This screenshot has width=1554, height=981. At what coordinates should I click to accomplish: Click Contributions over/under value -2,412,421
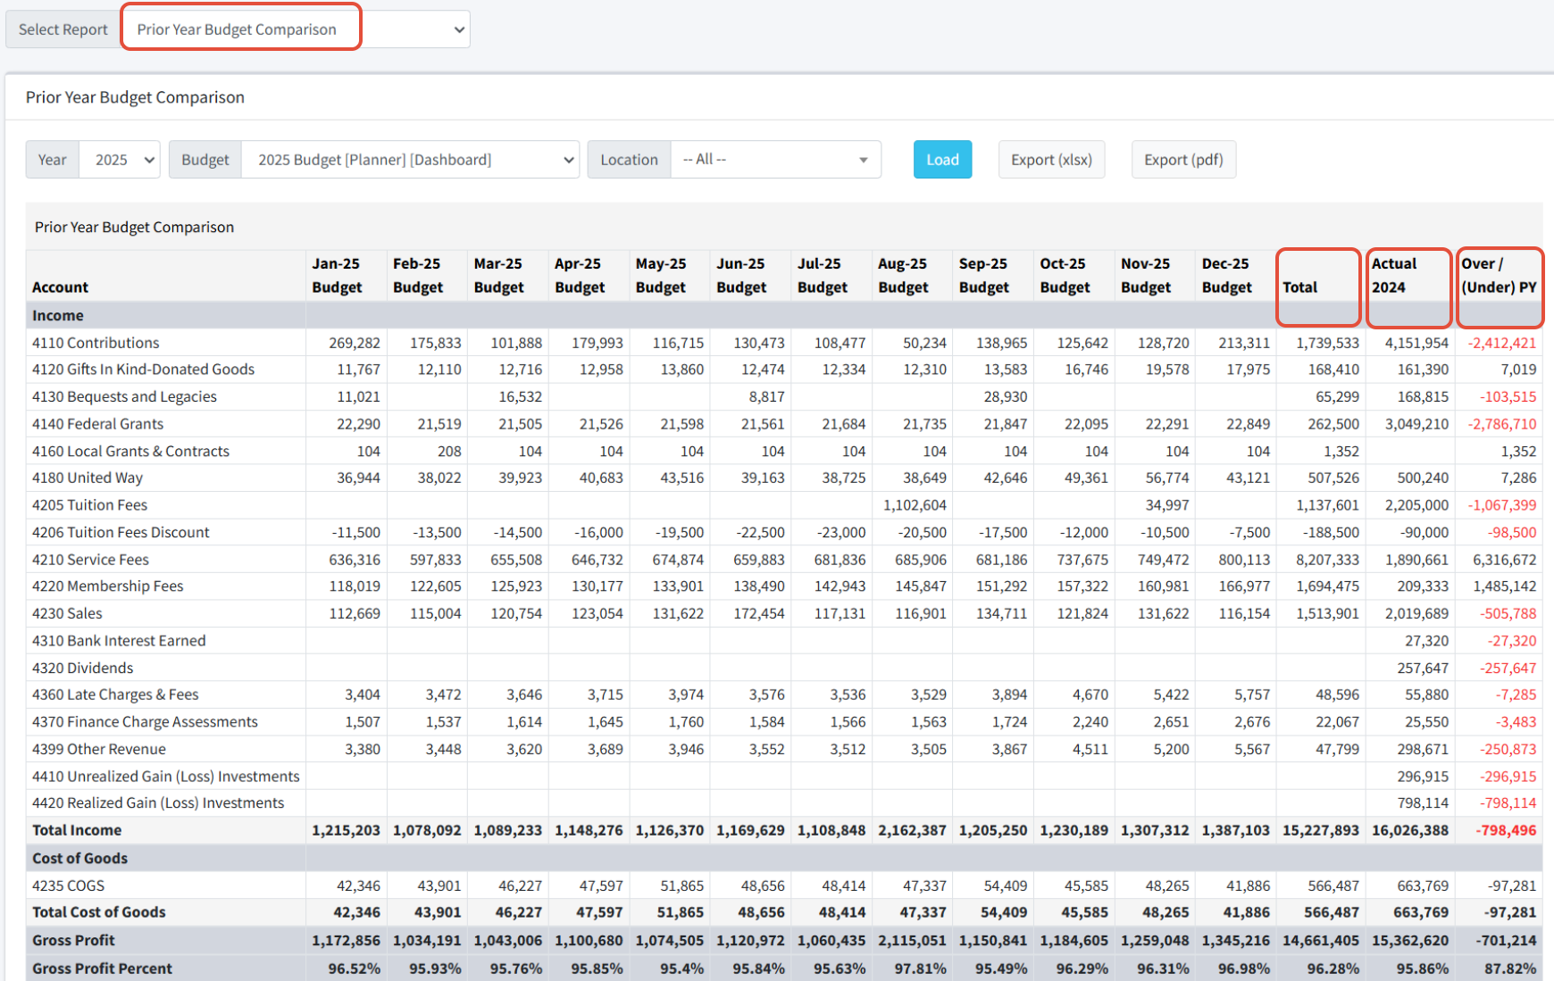point(1502,343)
